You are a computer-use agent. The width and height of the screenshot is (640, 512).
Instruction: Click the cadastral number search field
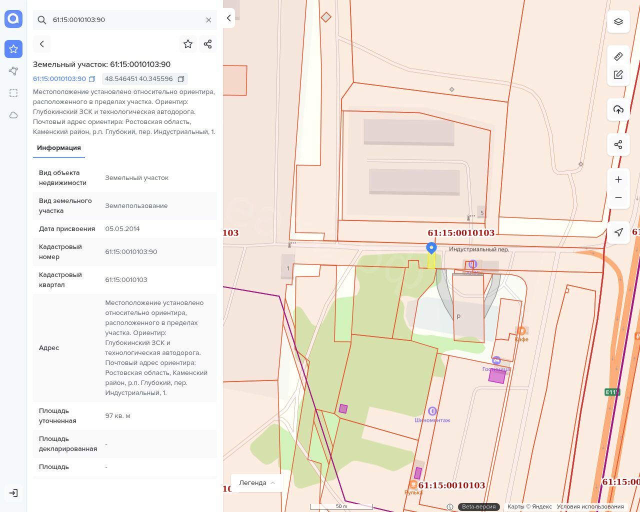[125, 20]
